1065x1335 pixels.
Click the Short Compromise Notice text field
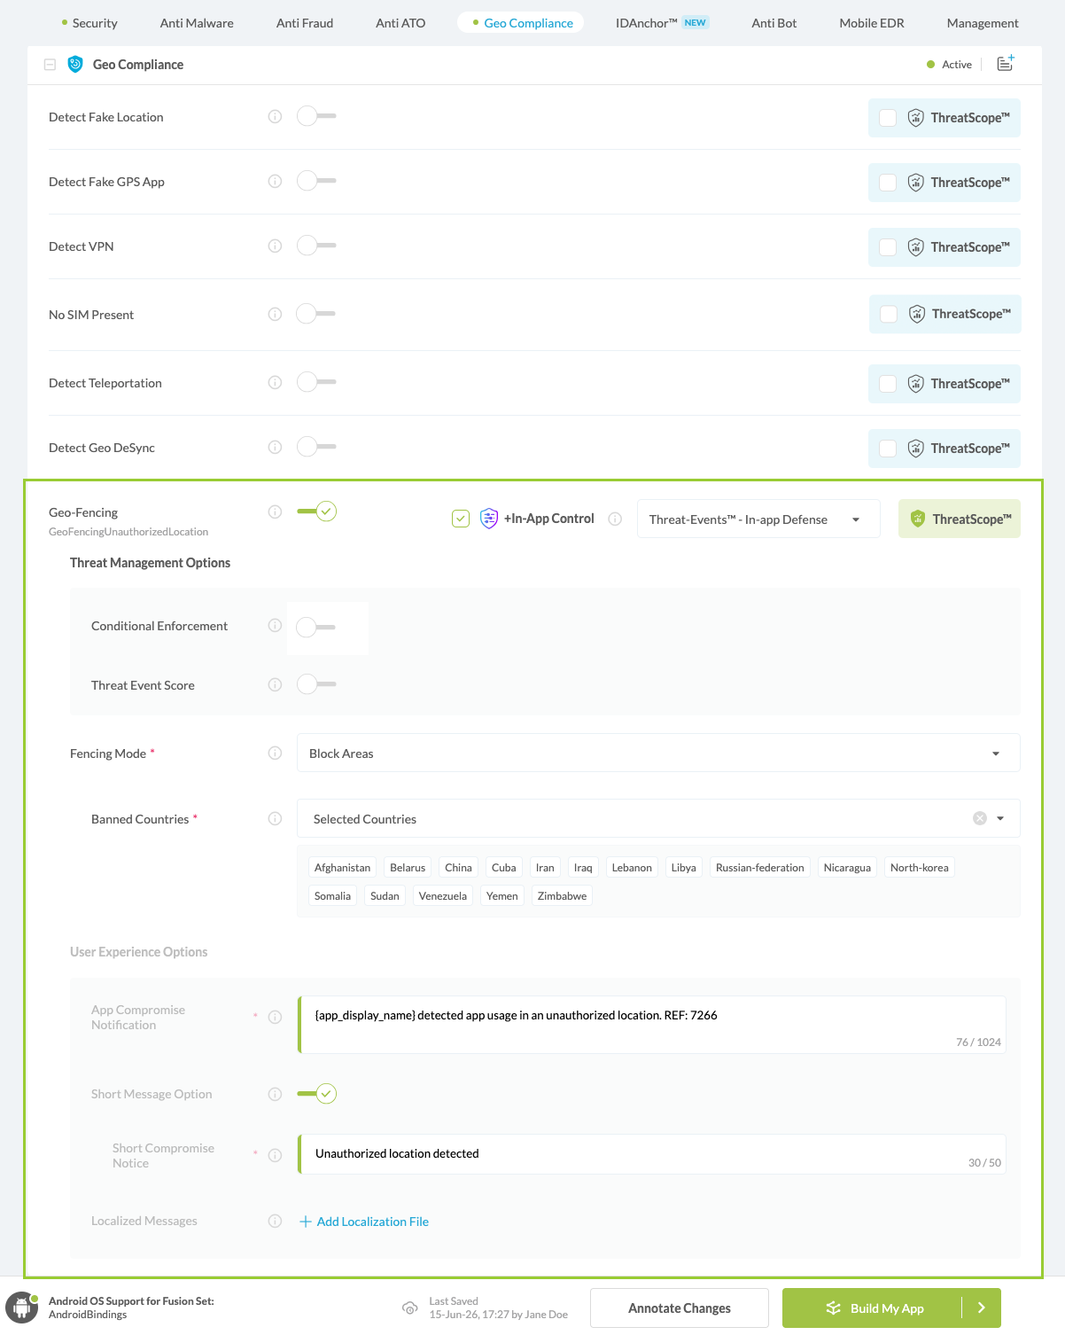652,1154
